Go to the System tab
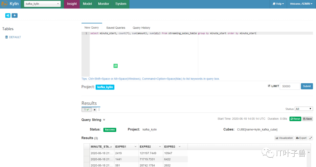 click(121, 4)
